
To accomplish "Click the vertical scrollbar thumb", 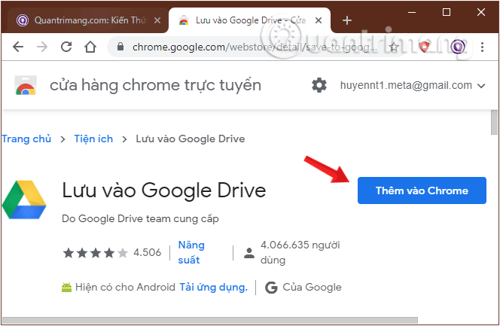I will pos(494,123).
